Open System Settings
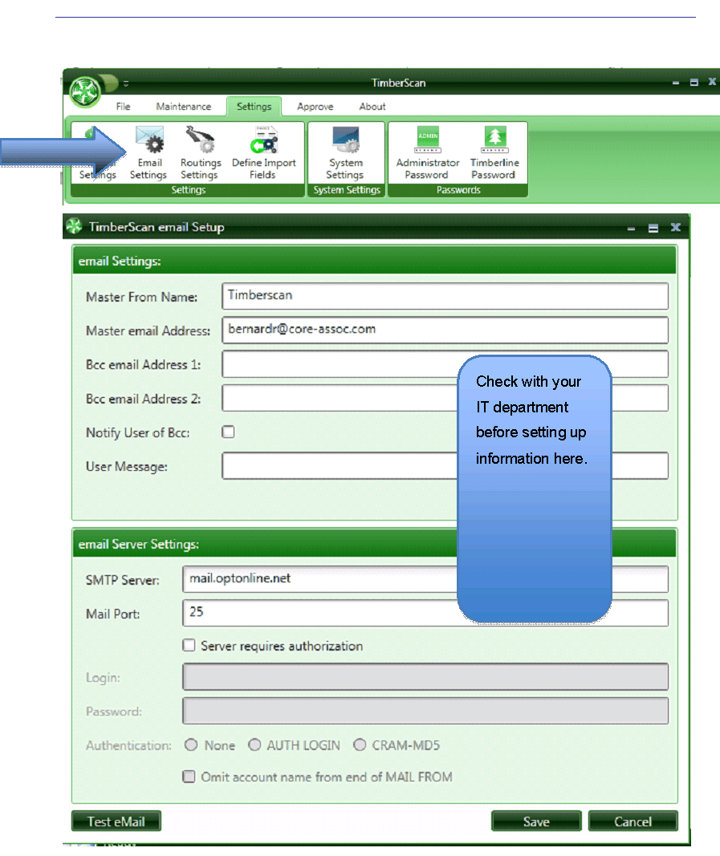 [x=346, y=152]
